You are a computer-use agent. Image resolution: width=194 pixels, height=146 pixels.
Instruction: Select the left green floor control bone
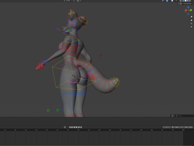pyautogui.click(x=48, y=110)
